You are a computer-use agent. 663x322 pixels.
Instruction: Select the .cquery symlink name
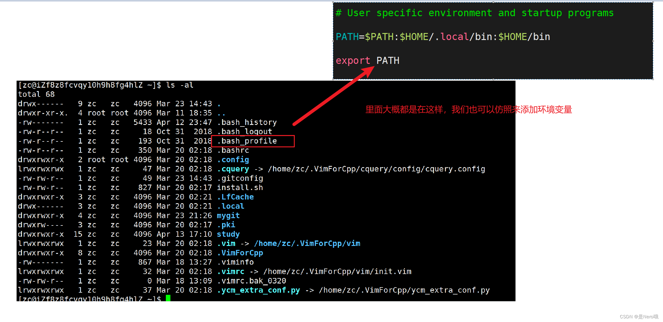233,169
